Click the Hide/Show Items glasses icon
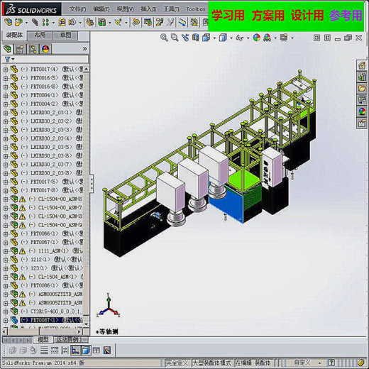This screenshot has width=369, height=369. 240,38
